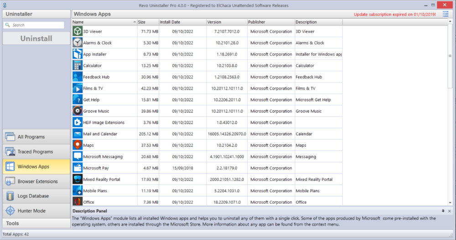Image resolution: width=456 pixels, height=240 pixels.
Task: Click the Maps app icon
Action: click(x=77, y=145)
